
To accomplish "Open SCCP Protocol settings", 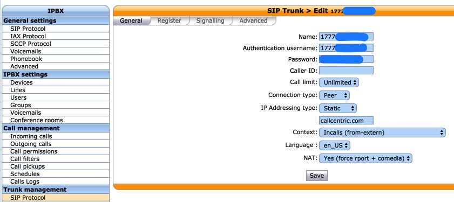I will click(x=56, y=44).
